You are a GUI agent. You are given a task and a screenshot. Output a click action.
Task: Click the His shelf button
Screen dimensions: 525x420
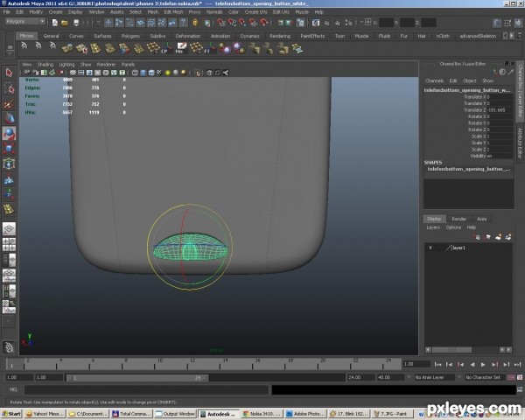181,49
